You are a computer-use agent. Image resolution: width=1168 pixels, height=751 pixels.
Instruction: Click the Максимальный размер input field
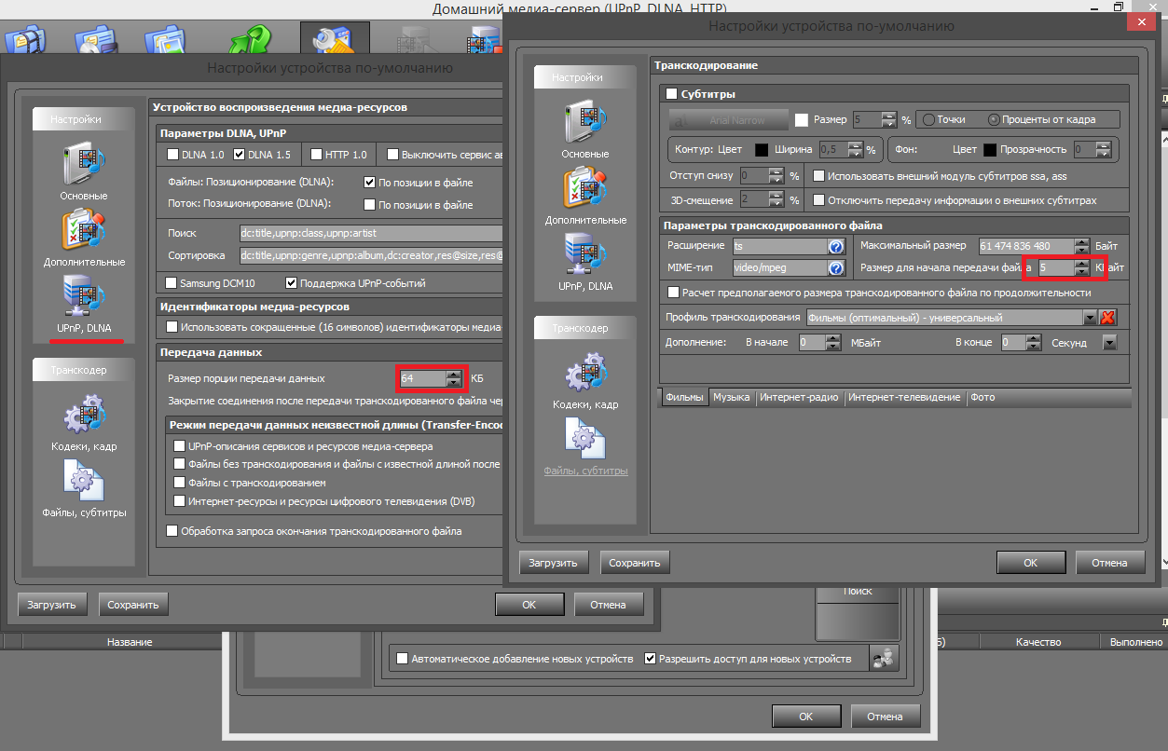click(1025, 246)
